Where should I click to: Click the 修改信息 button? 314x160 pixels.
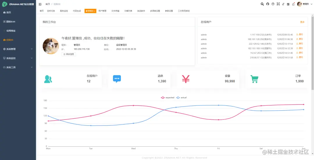coord(69,54)
